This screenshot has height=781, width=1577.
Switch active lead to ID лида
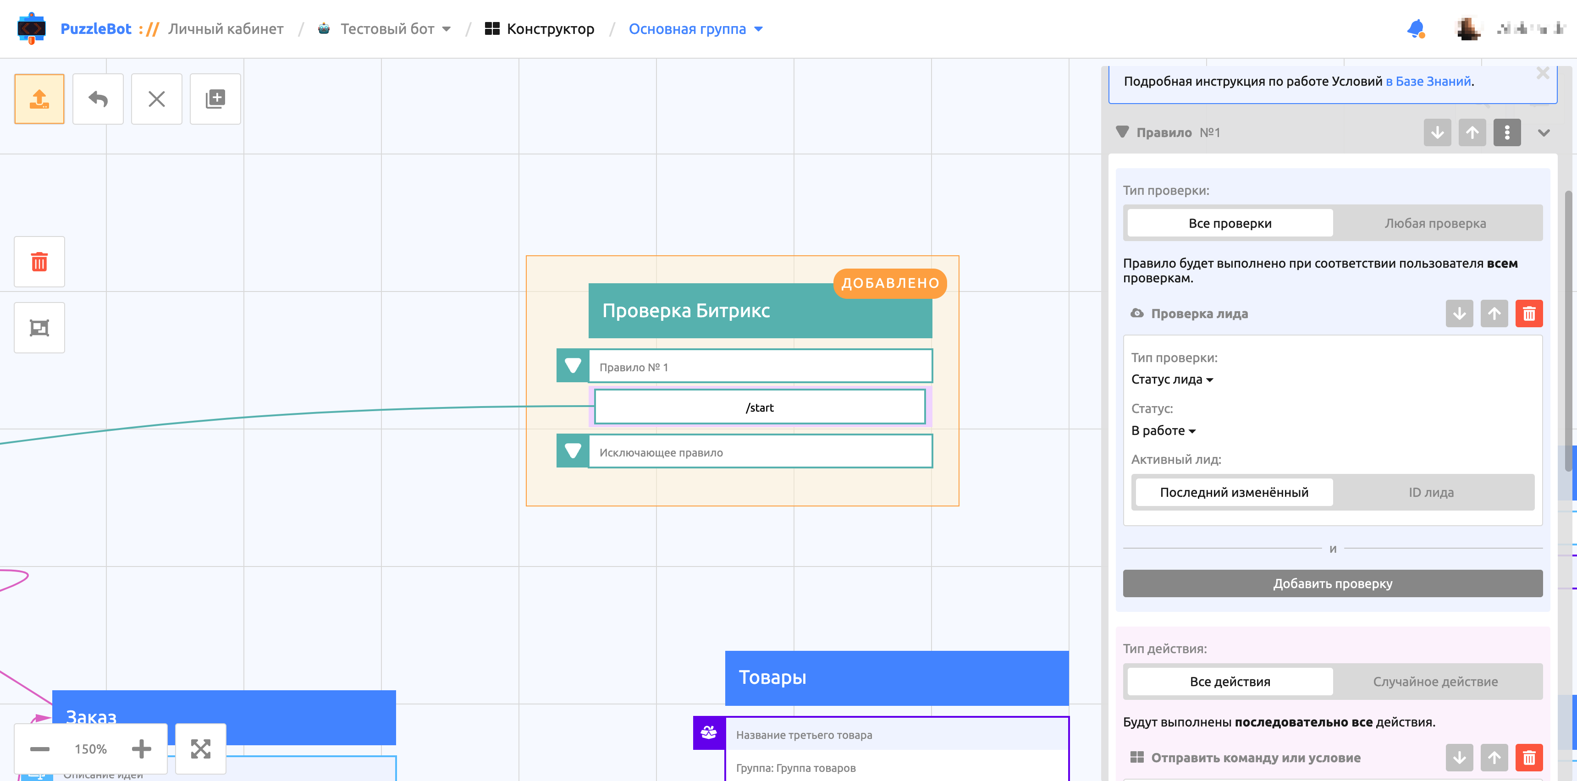pyautogui.click(x=1431, y=493)
